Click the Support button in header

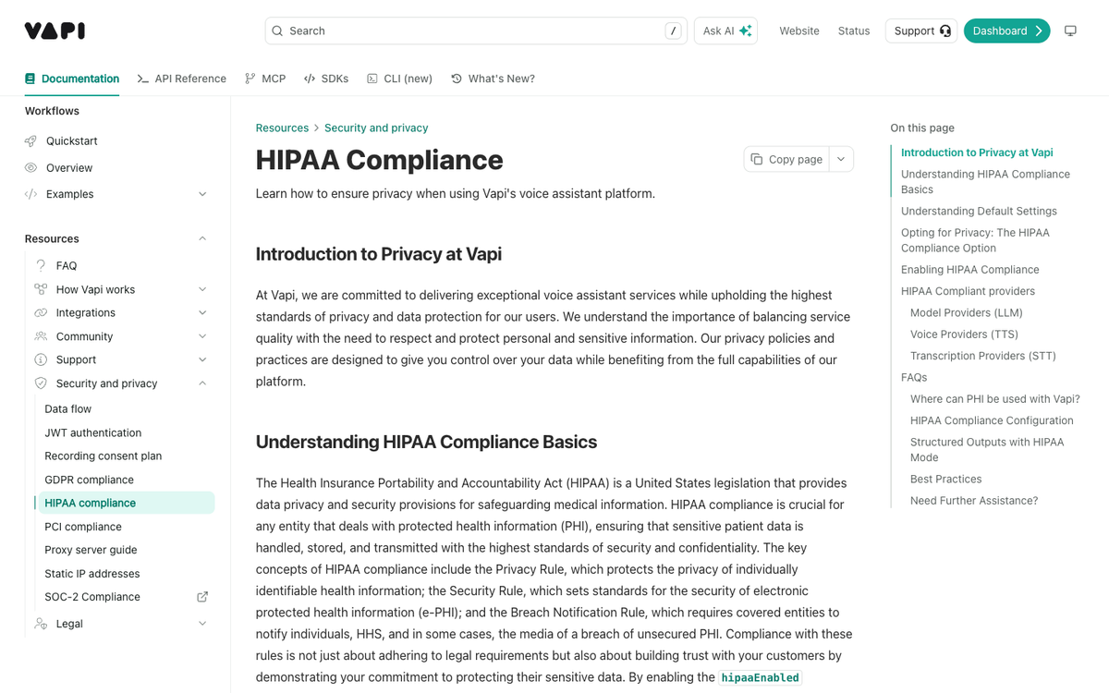tap(921, 30)
